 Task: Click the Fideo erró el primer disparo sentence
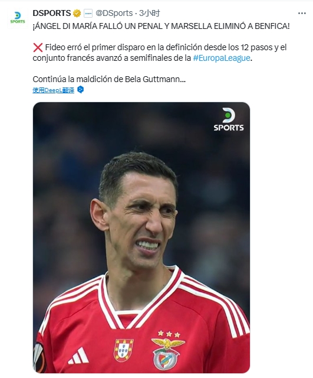click(x=160, y=53)
